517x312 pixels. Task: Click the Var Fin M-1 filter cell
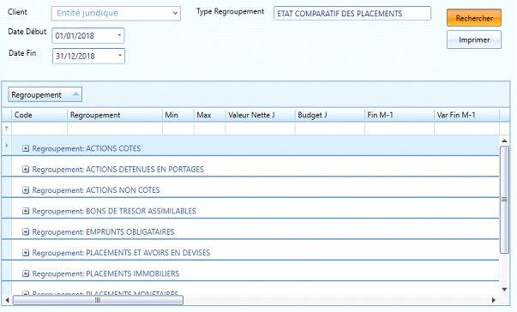click(x=467, y=129)
